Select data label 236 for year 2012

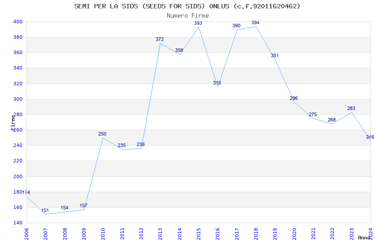tap(141, 144)
